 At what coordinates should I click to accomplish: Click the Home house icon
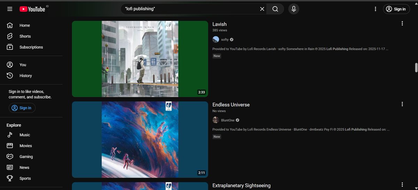click(x=10, y=25)
